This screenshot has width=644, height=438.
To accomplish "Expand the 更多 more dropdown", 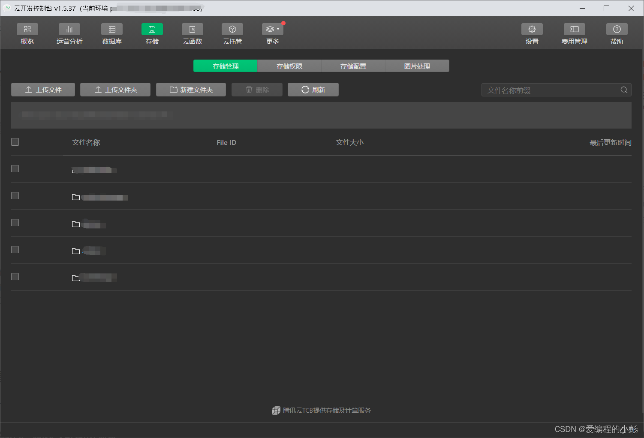I will [x=273, y=29].
